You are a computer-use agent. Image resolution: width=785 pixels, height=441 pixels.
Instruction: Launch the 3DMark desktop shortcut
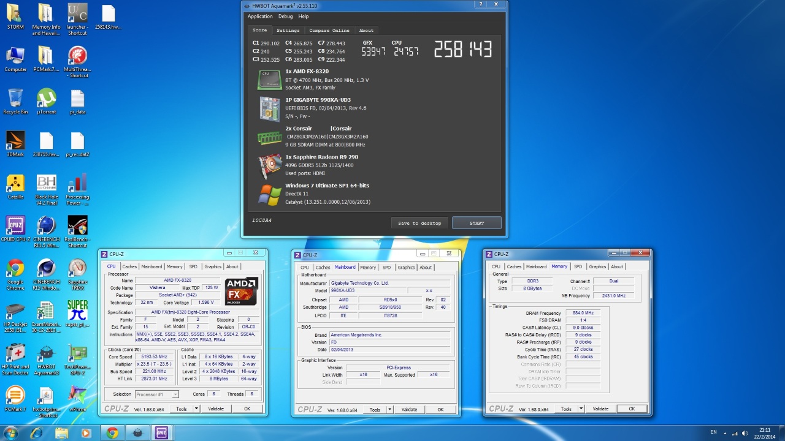point(15,143)
